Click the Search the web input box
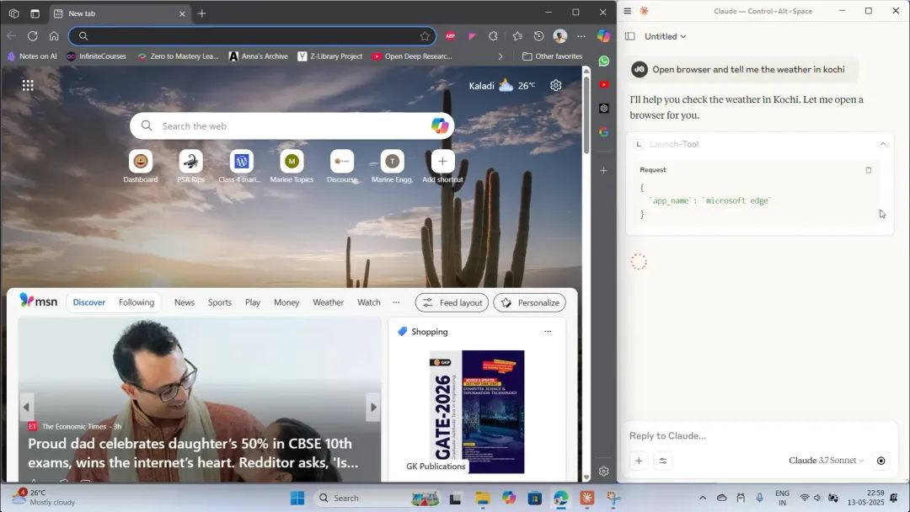The height and width of the screenshot is (512, 910). click(286, 126)
